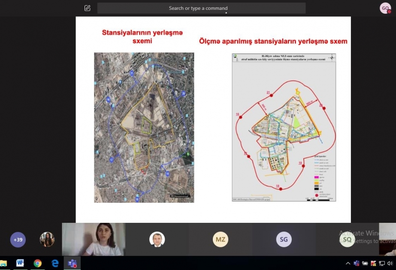The height and width of the screenshot is (270, 396).
Task: Open Microsoft Word from taskbar
Action: (20, 263)
